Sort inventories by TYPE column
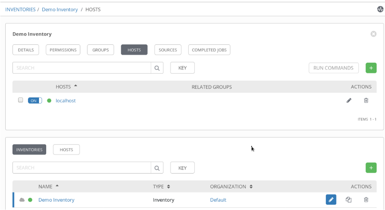 161,186
